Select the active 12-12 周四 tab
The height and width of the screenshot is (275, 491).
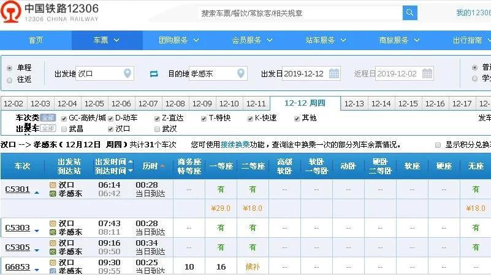click(305, 103)
